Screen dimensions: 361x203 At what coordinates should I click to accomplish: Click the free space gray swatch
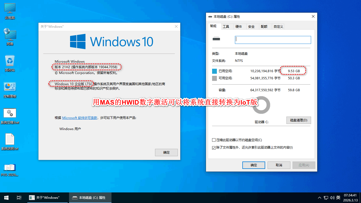tap(214, 78)
